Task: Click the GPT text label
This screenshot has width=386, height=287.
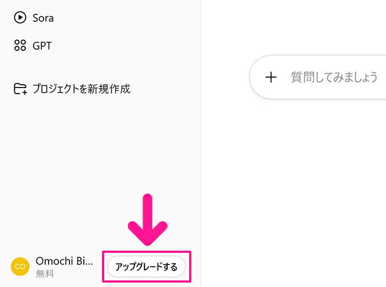Action: [x=42, y=46]
